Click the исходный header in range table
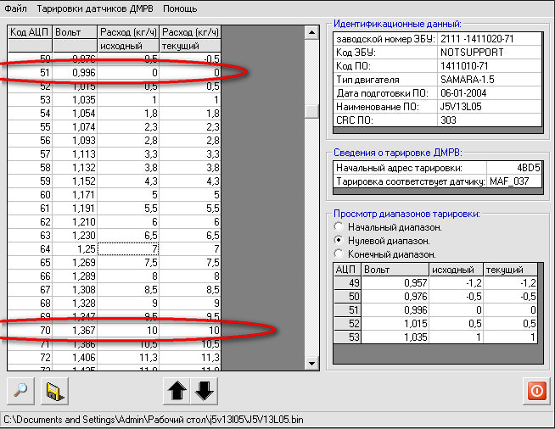This screenshot has width=555, height=429. point(457,270)
